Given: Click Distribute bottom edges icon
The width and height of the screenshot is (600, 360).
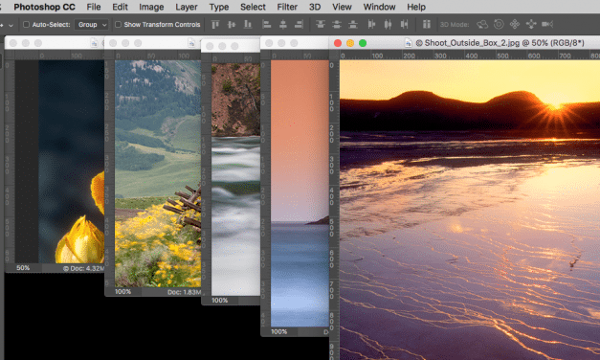Looking at the screenshot, I should 353,25.
